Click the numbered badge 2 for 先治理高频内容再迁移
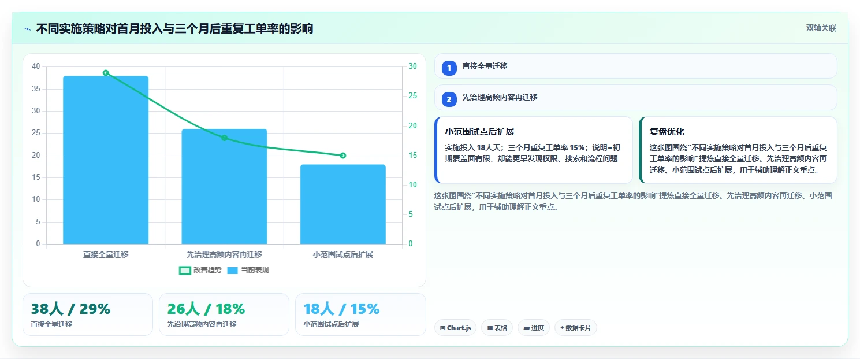This screenshot has width=860, height=359. click(x=449, y=99)
